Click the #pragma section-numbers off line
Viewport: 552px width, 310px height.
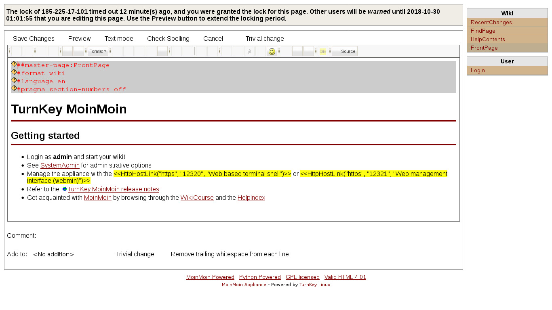point(72,89)
